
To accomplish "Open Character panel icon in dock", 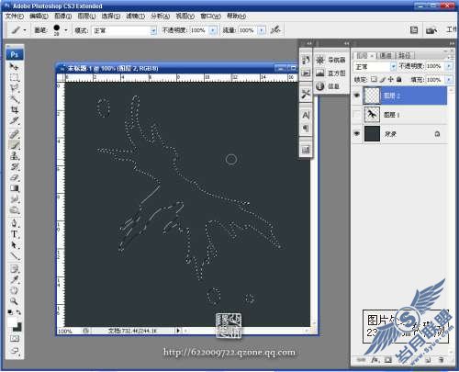I will tap(306, 115).
